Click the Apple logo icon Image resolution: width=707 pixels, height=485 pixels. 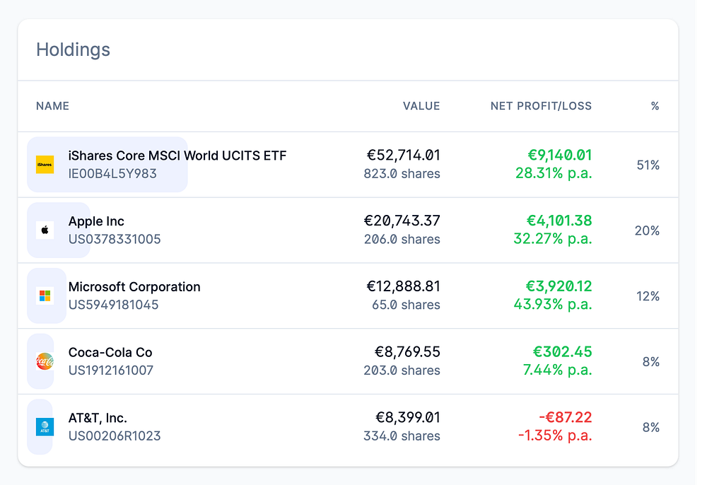pyautogui.click(x=45, y=230)
